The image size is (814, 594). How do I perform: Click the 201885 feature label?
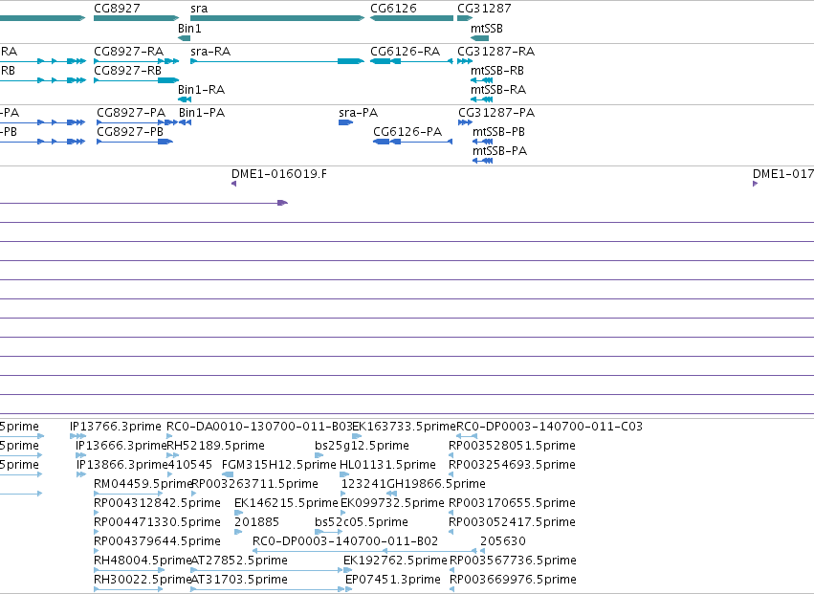[x=257, y=522]
